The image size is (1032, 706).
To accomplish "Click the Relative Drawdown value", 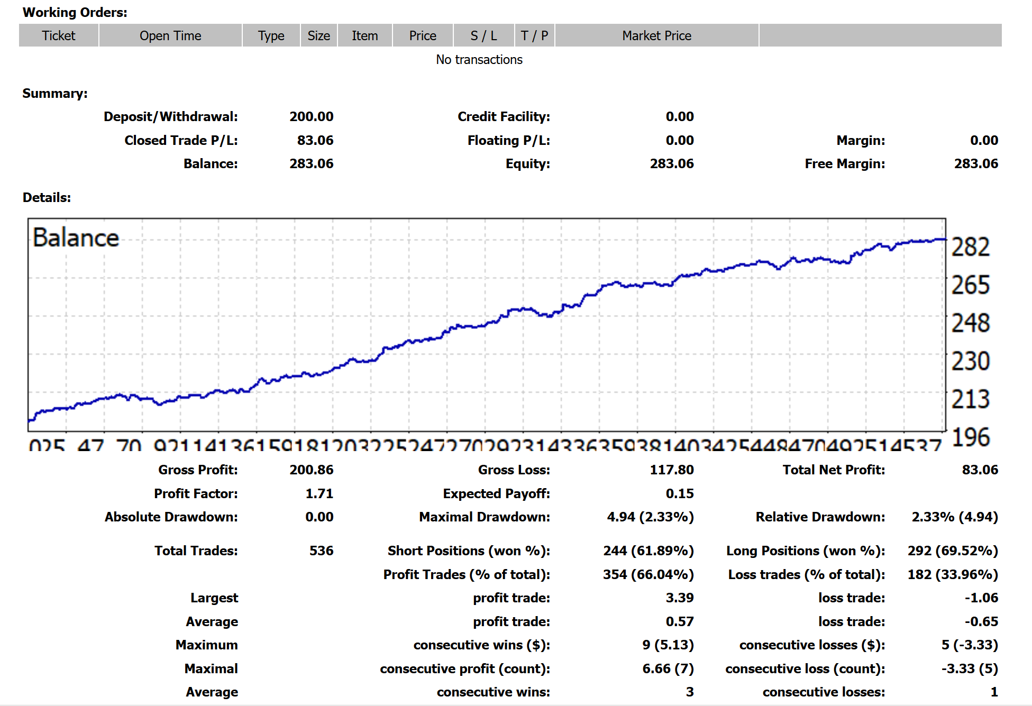I will pyautogui.click(x=954, y=517).
